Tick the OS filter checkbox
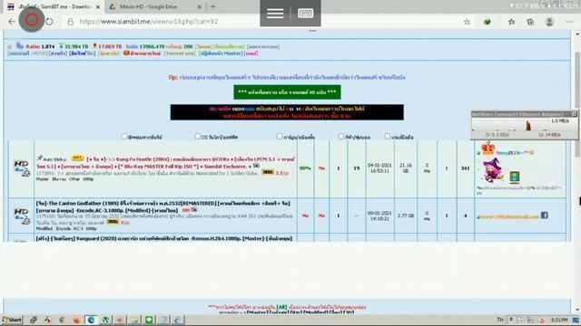 (198, 137)
